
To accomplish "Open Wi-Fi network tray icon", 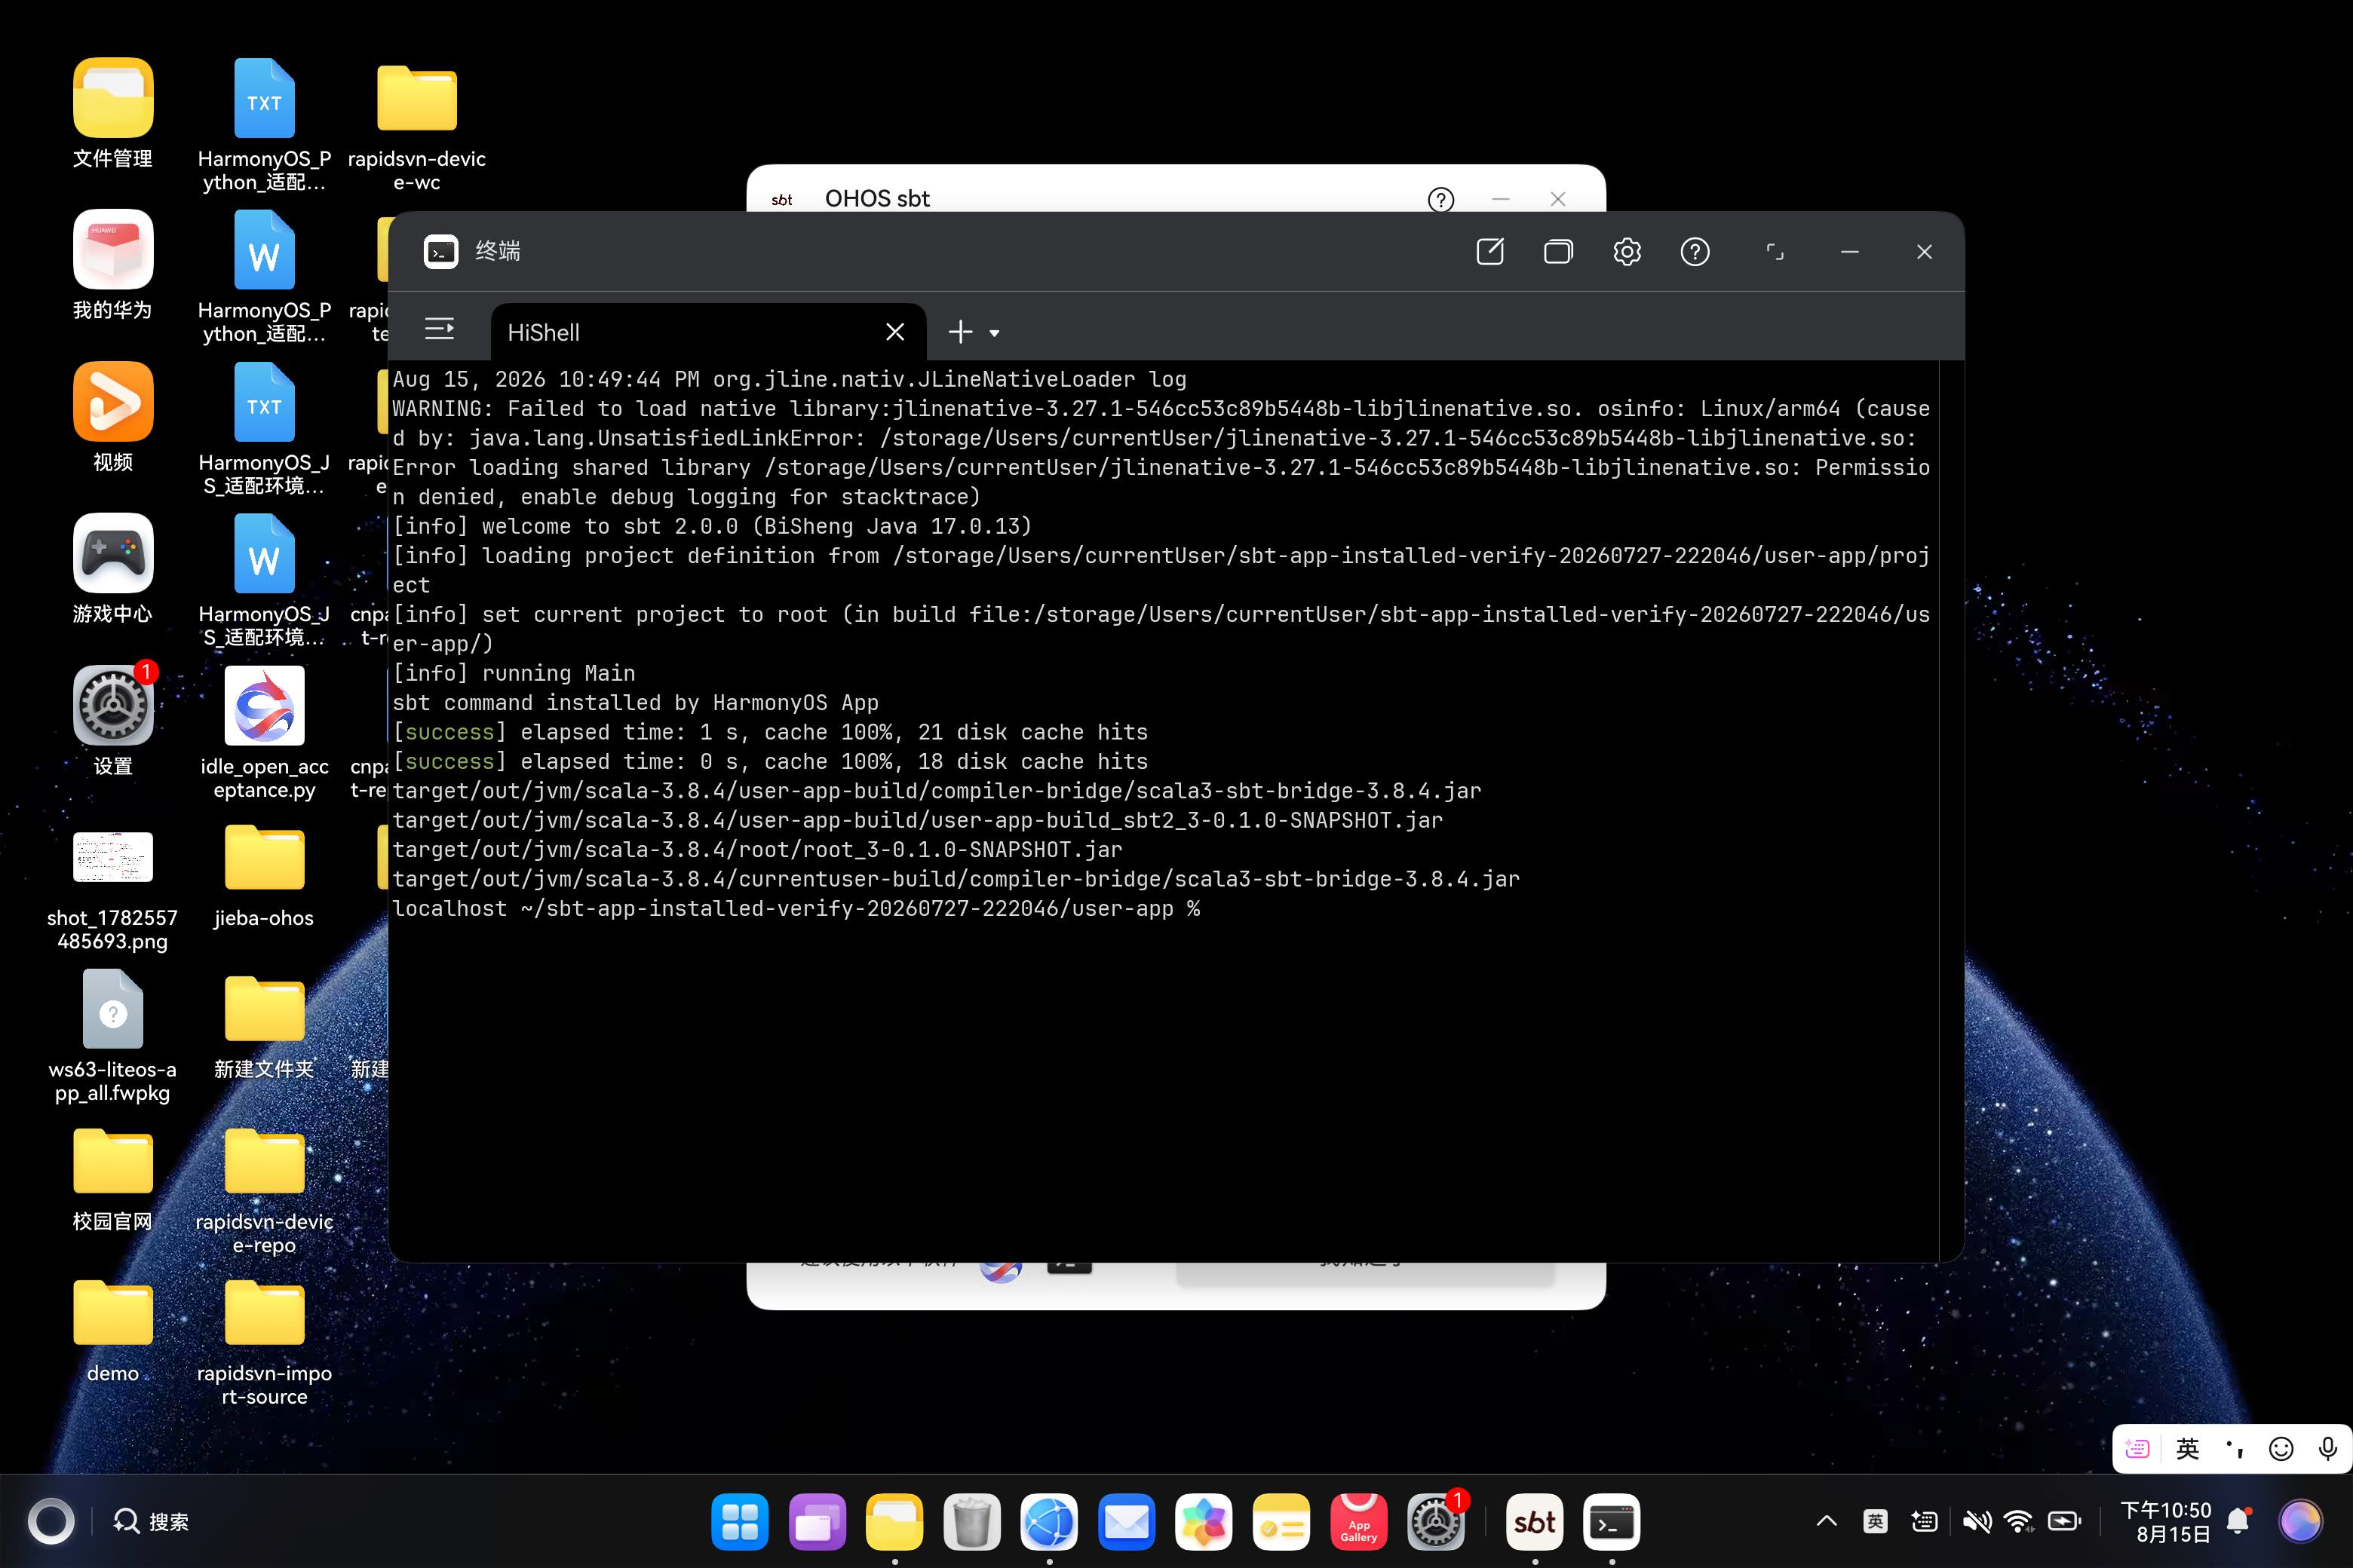I will pyautogui.click(x=2019, y=1521).
